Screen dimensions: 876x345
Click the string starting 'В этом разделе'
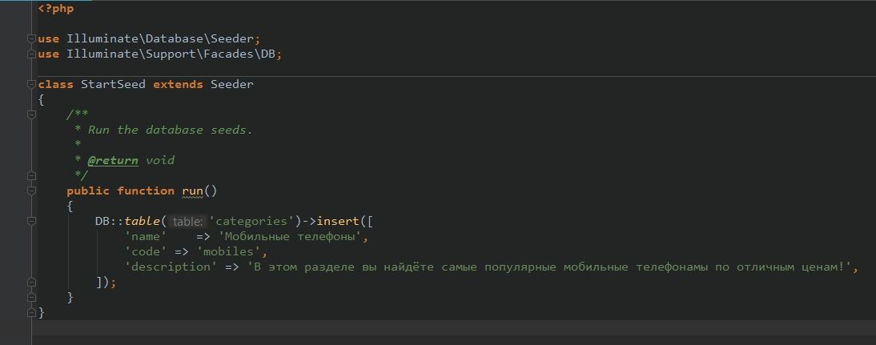point(549,267)
